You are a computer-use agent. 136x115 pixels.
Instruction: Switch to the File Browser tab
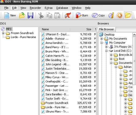tap(106, 29)
